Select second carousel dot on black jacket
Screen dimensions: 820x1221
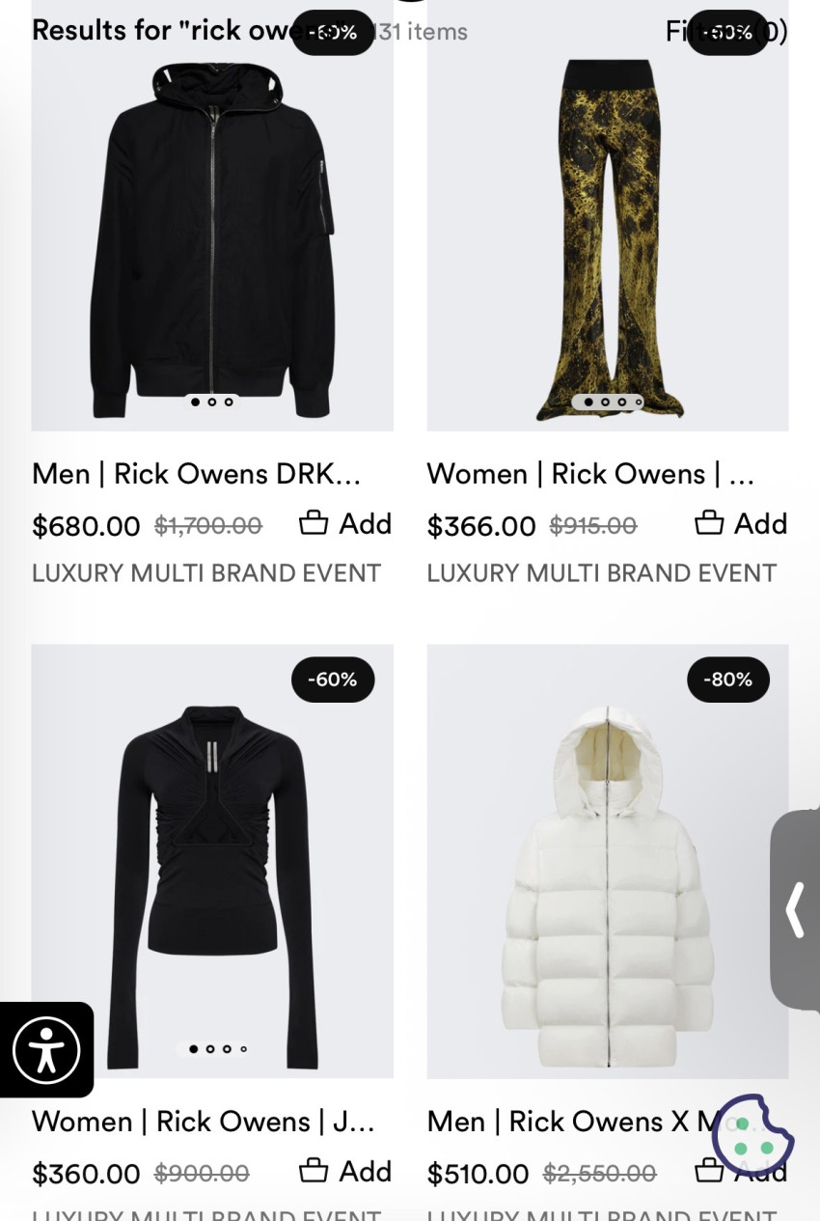pos(212,402)
